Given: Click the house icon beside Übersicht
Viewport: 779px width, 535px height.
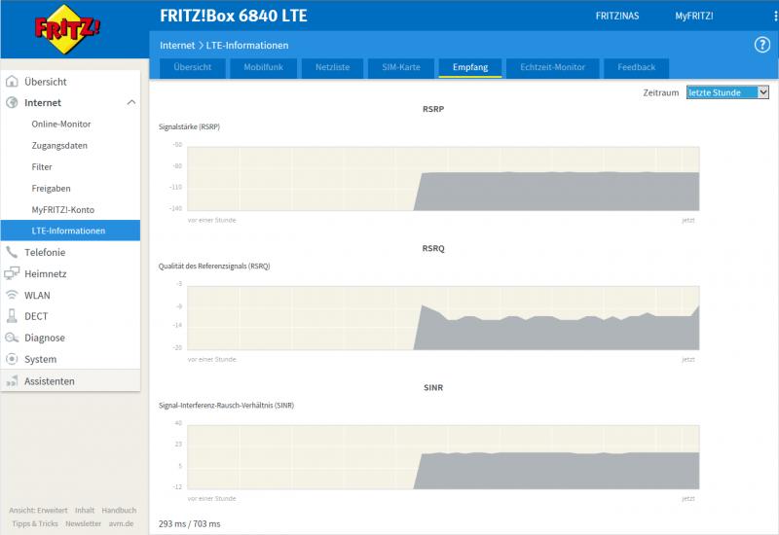Looking at the screenshot, I should click(x=12, y=82).
